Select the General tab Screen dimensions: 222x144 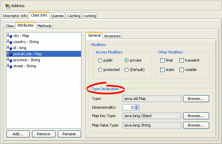[x=94, y=35]
